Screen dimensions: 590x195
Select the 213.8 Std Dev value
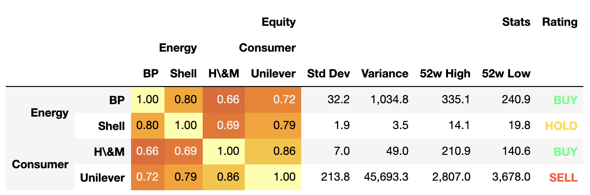(x=338, y=178)
